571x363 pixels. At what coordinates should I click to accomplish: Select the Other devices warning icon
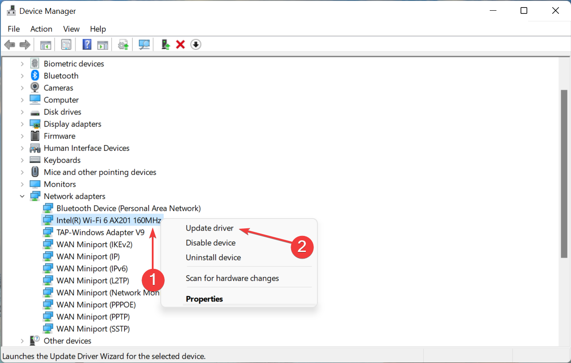[x=35, y=341]
